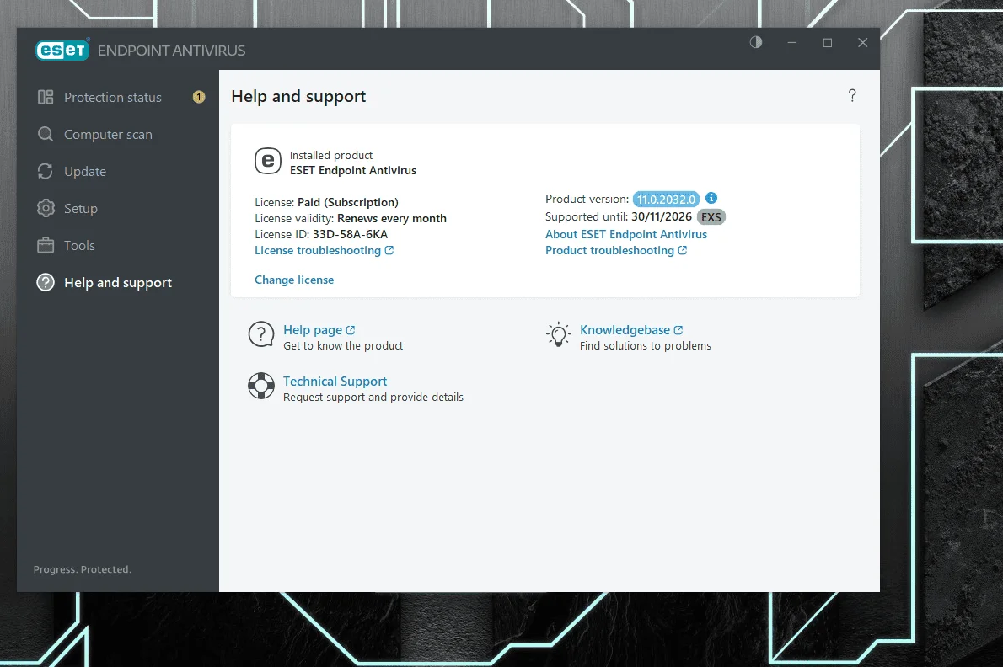Open Product troubleshooting link
This screenshot has width=1003, height=667.
tap(609, 250)
